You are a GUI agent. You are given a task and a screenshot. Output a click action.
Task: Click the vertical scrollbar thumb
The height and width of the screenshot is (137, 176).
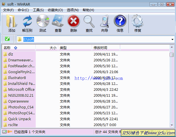pyautogui.click(x=172, y=55)
